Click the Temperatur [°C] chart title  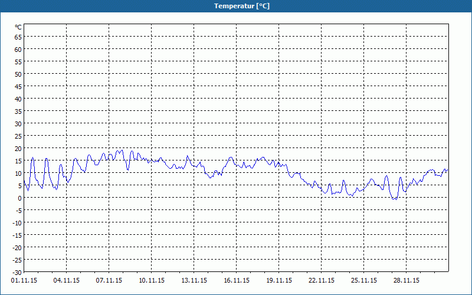pyautogui.click(x=242, y=6)
